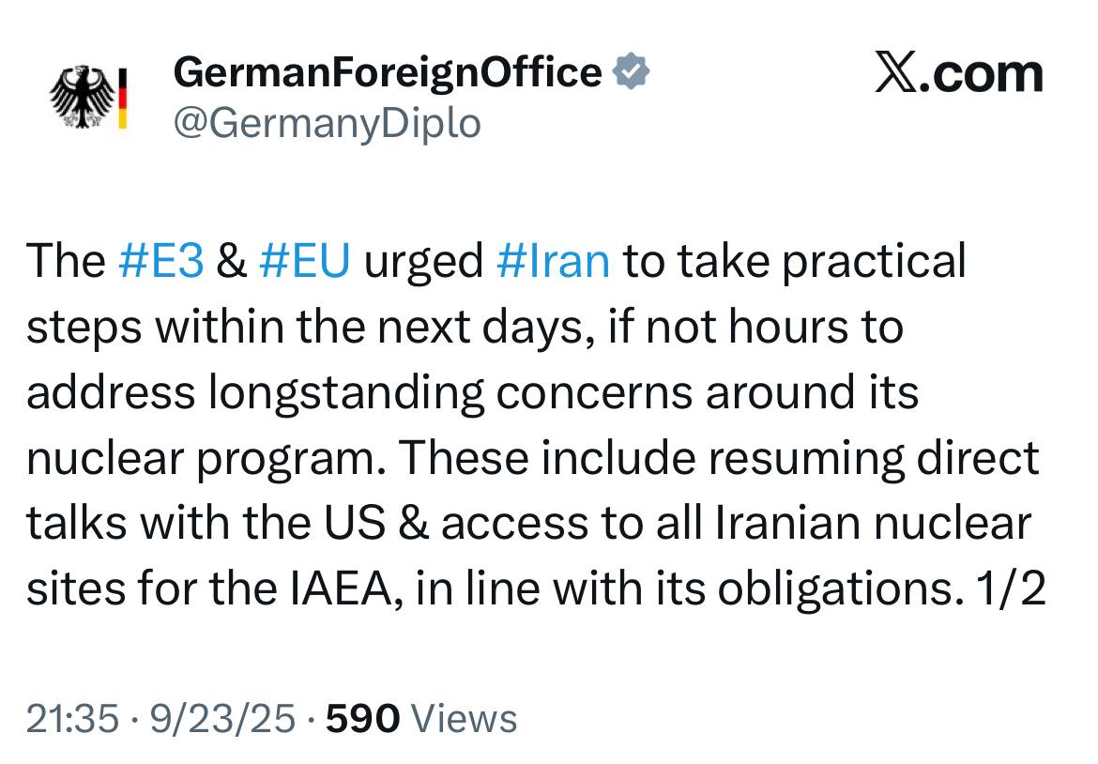The image size is (1098, 764).
Task: Open the GermanForeignOffice display name
Action: click(388, 72)
